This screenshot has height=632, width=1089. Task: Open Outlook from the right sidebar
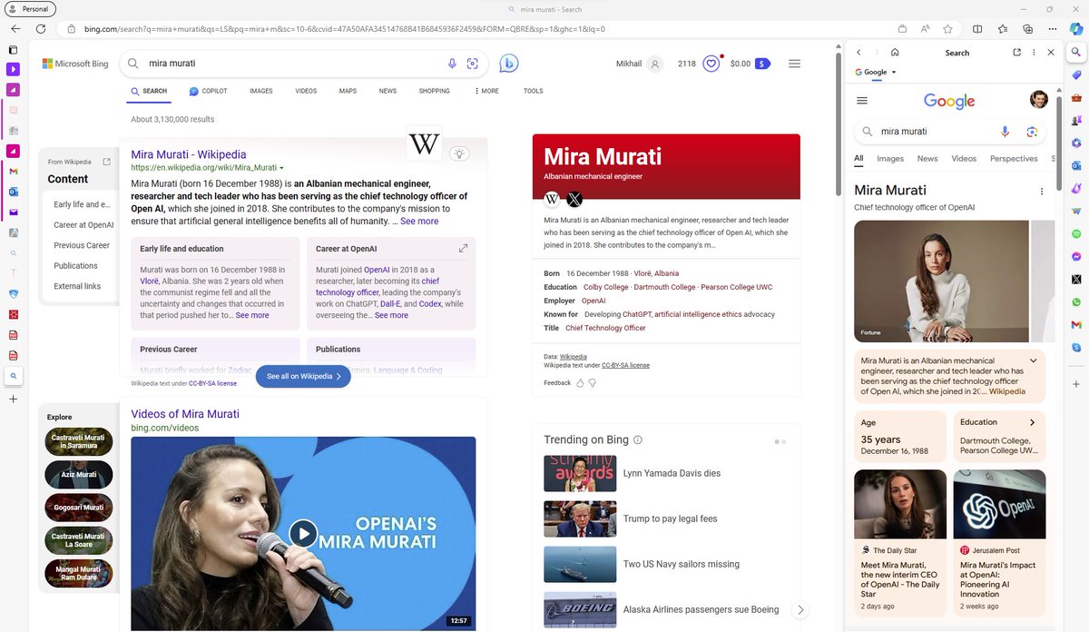1076,165
